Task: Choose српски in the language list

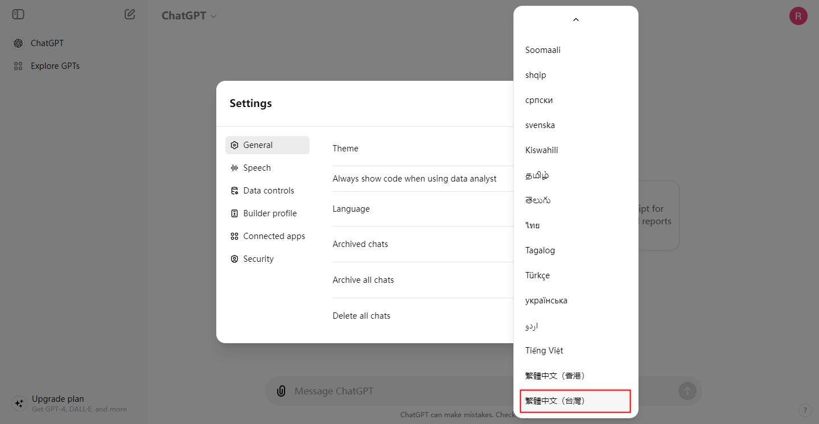Action: tap(575, 100)
